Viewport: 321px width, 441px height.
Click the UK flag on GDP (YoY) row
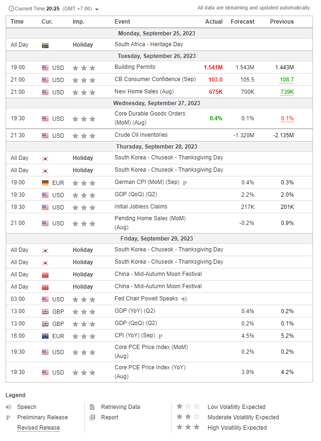coord(45,312)
